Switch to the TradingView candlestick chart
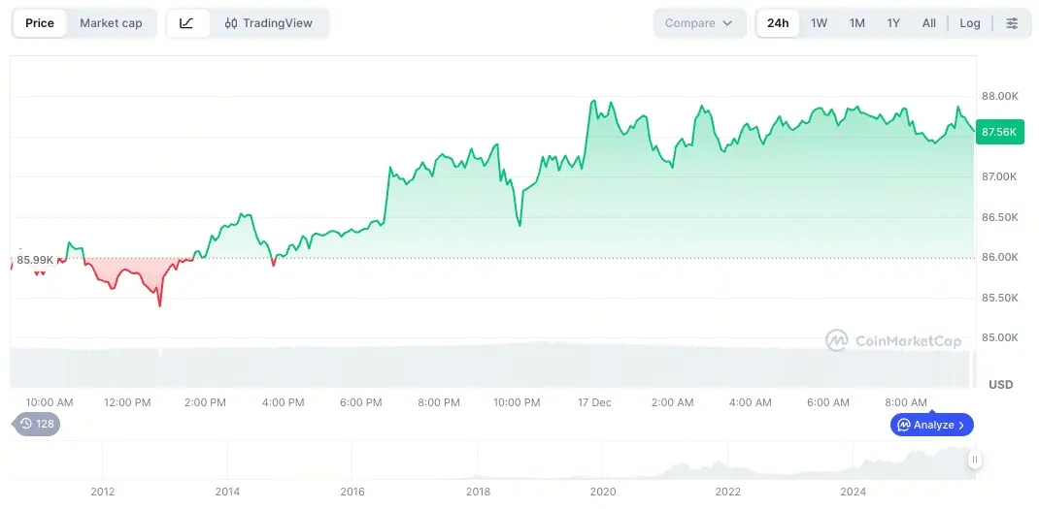The width and height of the screenshot is (1039, 509). point(269,23)
